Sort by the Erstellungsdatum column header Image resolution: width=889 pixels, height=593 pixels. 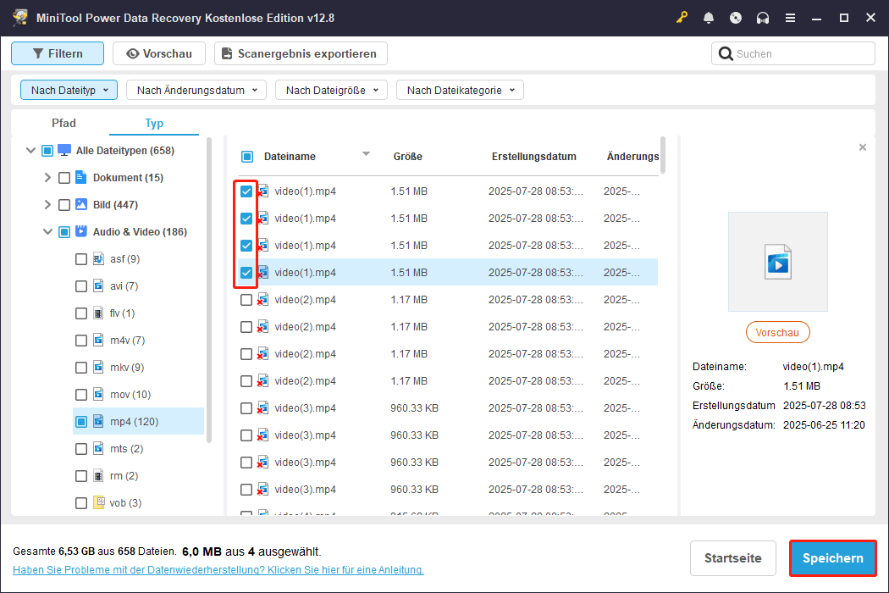pyautogui.click(x=533, y=157)
